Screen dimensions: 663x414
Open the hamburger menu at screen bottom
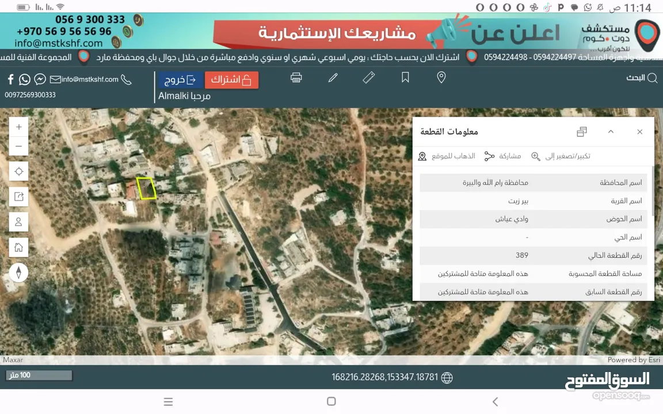click(x=168, y=401)
